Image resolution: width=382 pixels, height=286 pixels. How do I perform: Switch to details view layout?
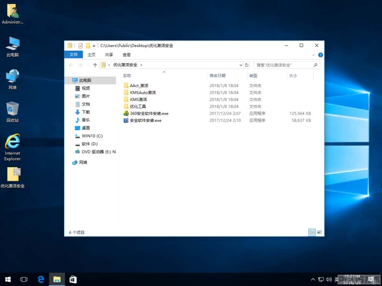point(312,232)
